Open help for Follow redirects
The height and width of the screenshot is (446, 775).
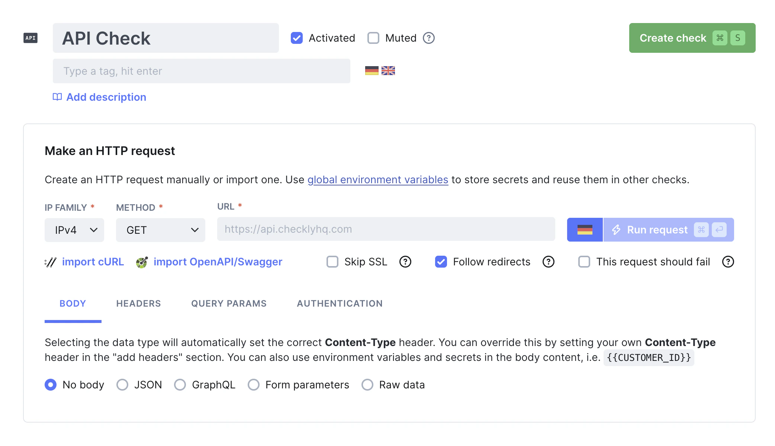pos(548,262)
